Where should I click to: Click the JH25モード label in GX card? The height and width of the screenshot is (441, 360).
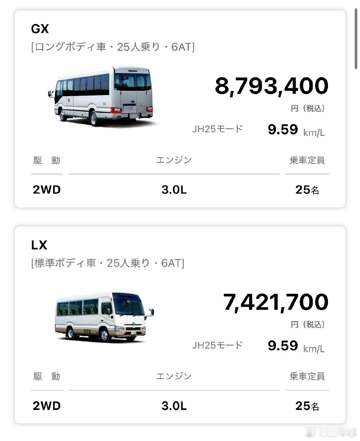(217, 129)
